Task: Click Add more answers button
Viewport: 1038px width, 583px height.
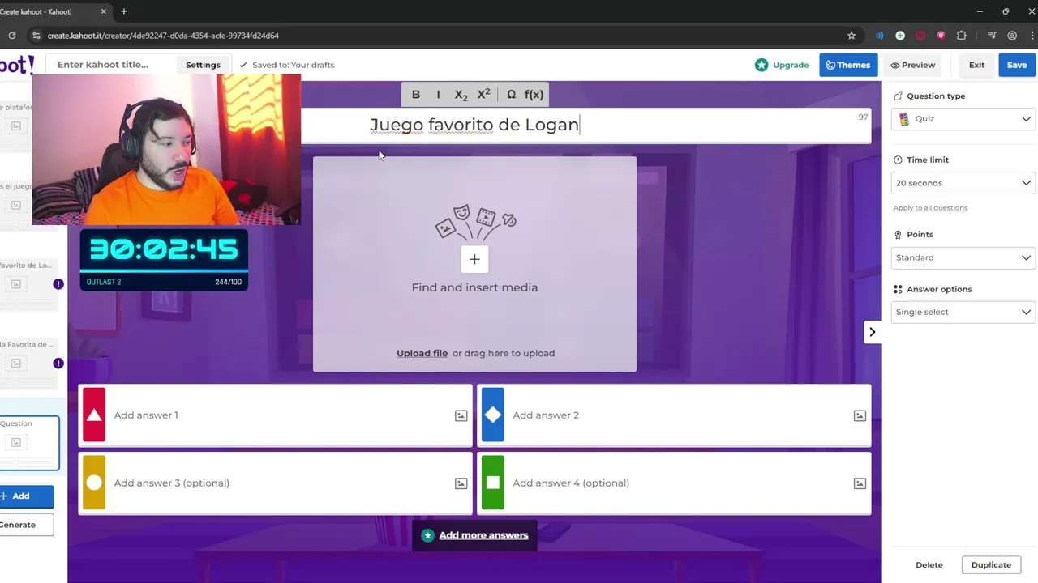Action: click(474, 535)
